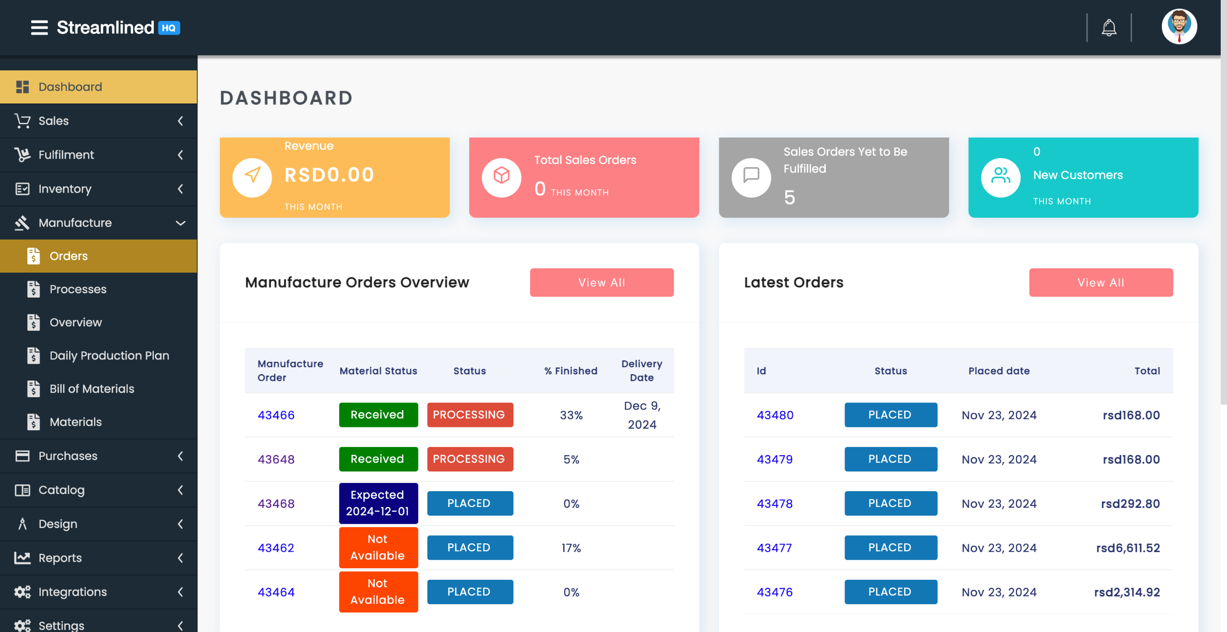
Task: Open manufacture order 43466 link
Action: click(x=276, y=415)
